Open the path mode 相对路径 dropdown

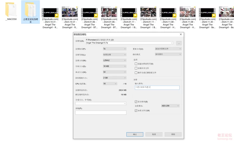(168, 54)
